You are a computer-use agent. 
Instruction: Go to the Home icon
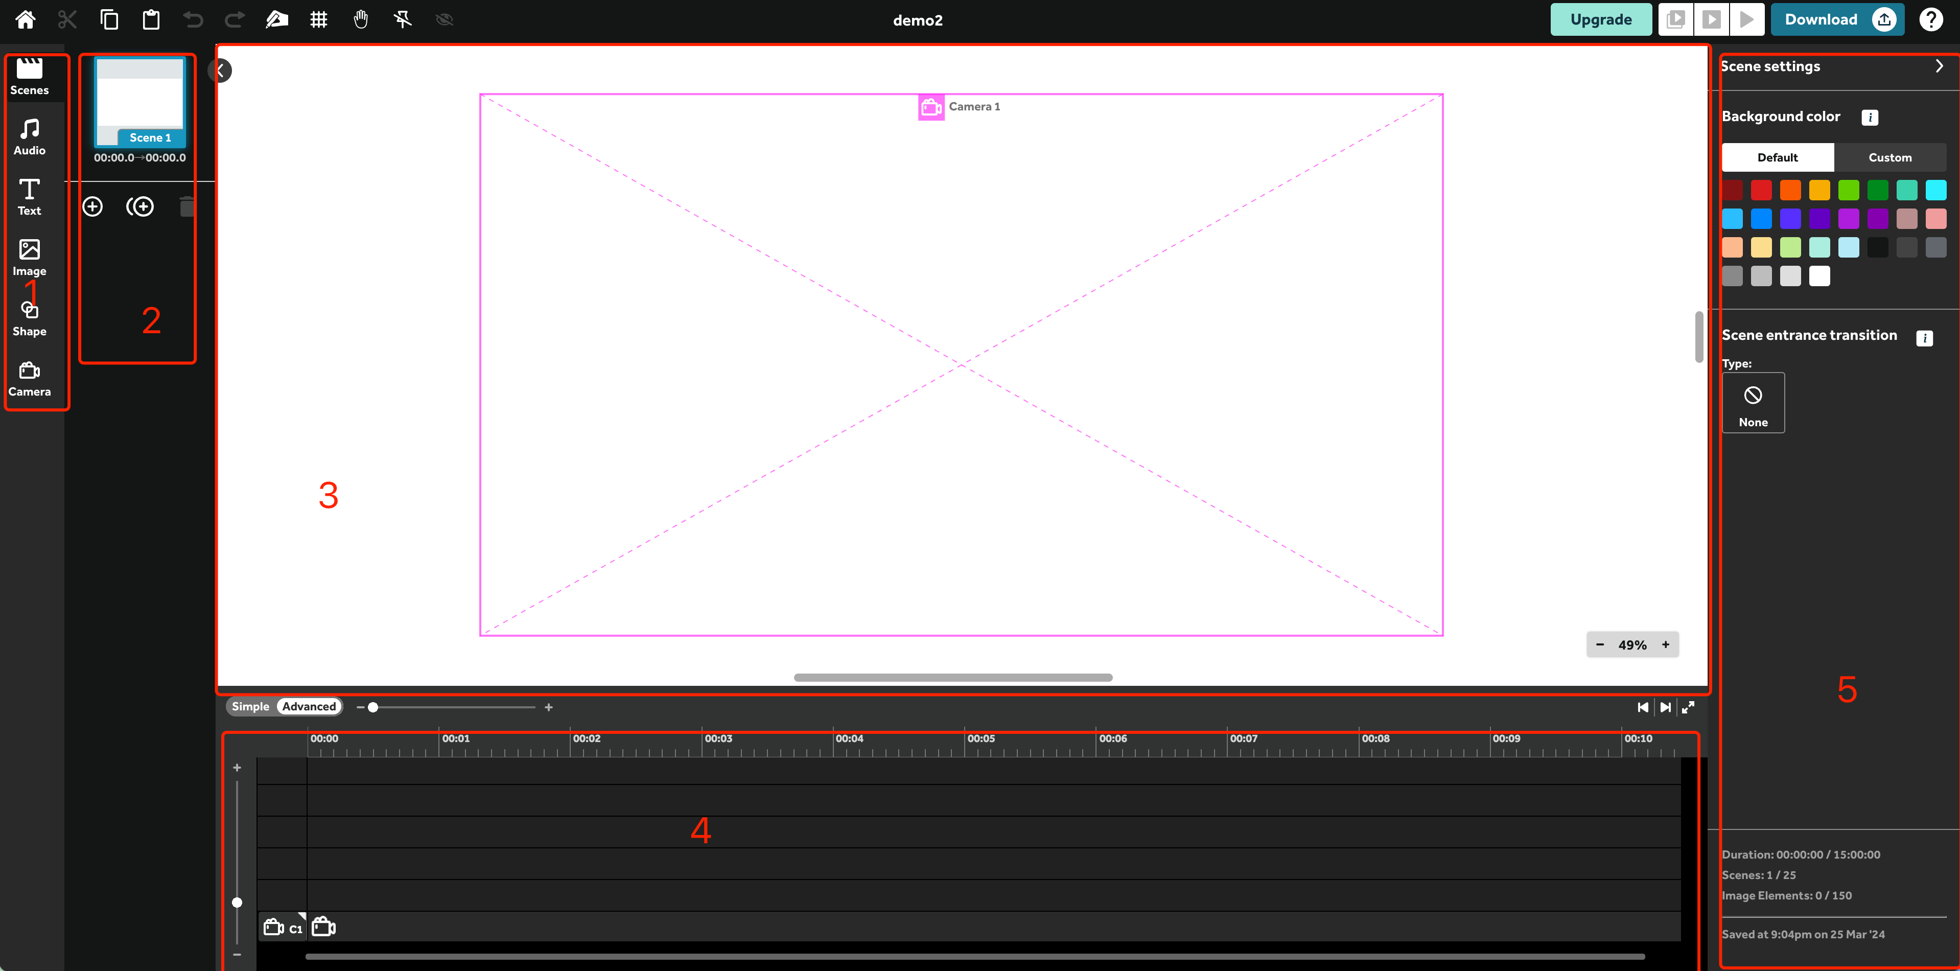[x=25, y=20]
